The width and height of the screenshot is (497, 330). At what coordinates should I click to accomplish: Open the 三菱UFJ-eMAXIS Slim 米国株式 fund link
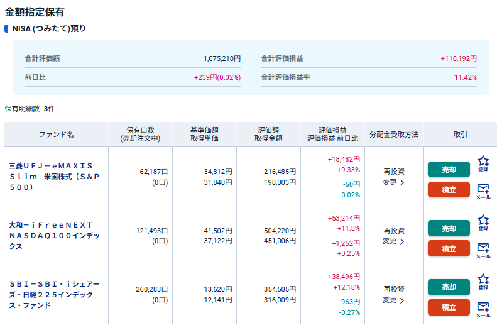coord(55,176)
